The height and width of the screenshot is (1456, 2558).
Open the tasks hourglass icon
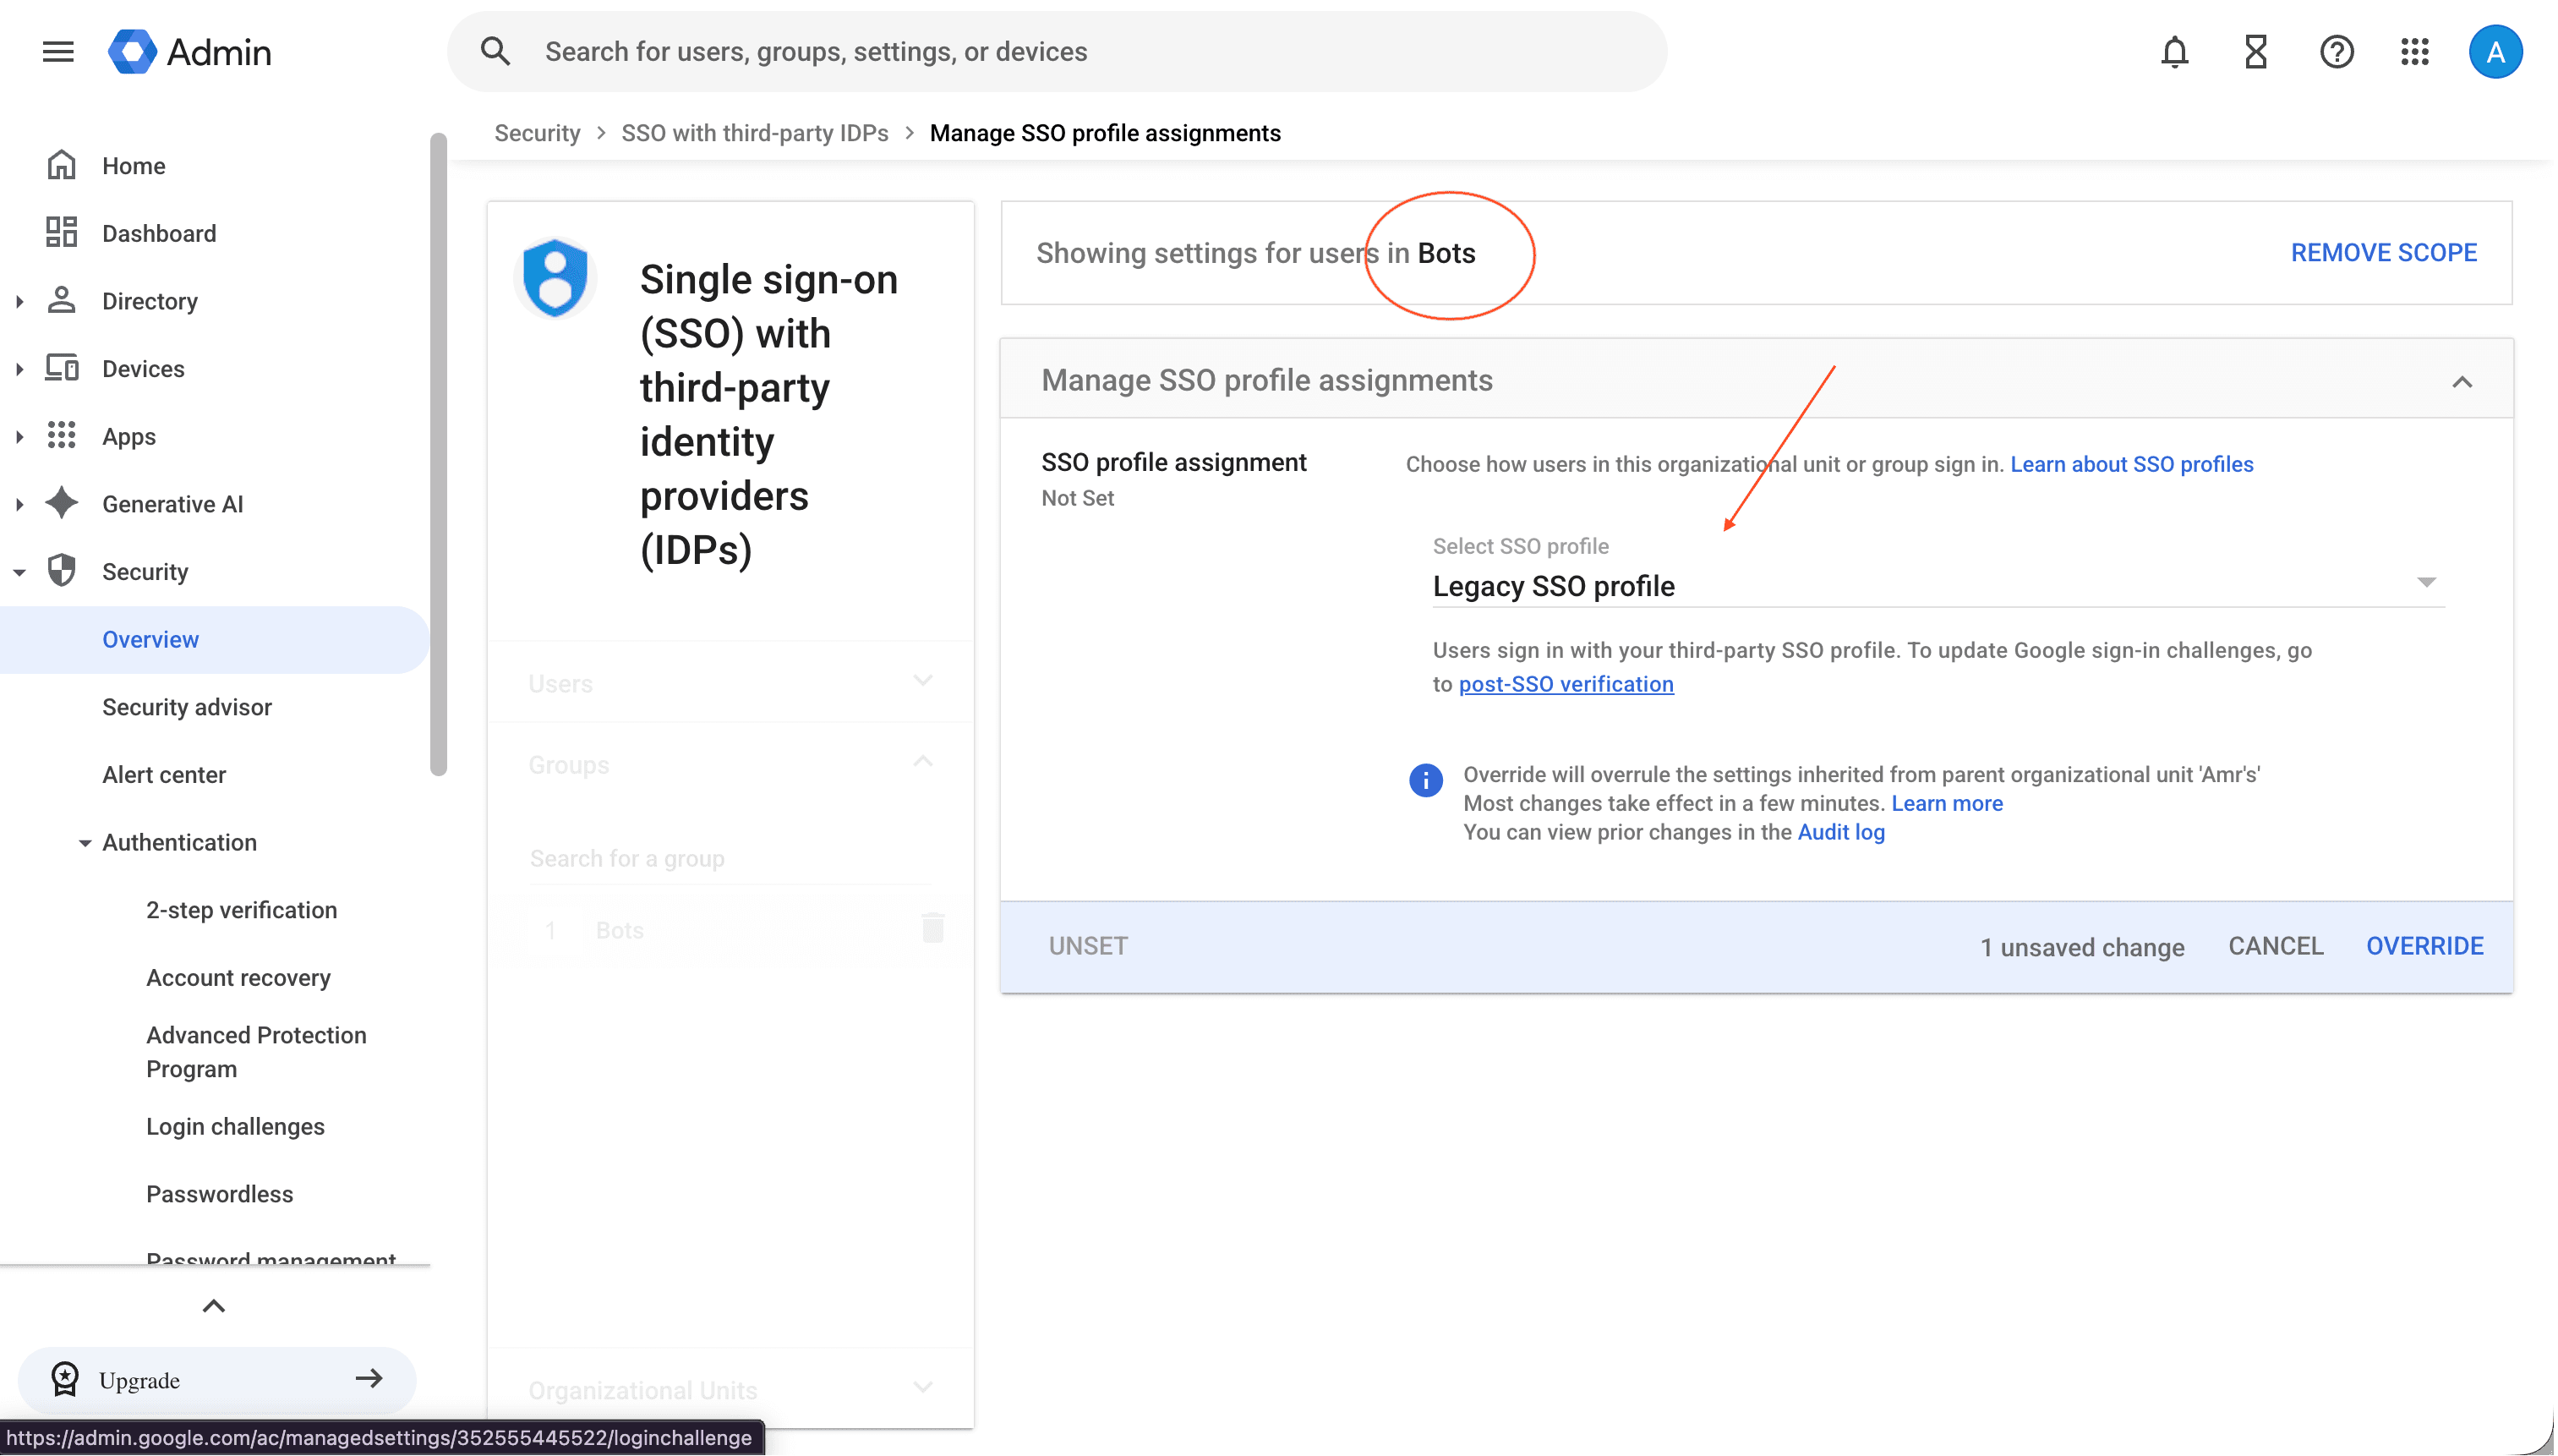pyautogui.click(x=2256, y=51)
